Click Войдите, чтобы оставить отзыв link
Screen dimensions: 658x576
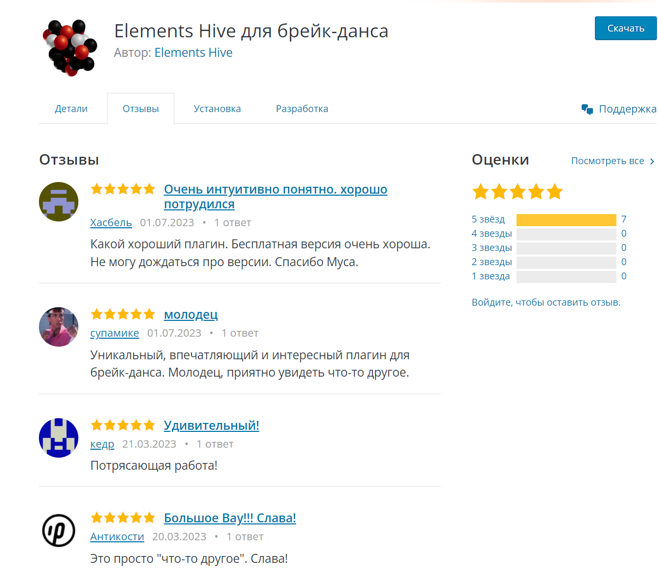546,302
